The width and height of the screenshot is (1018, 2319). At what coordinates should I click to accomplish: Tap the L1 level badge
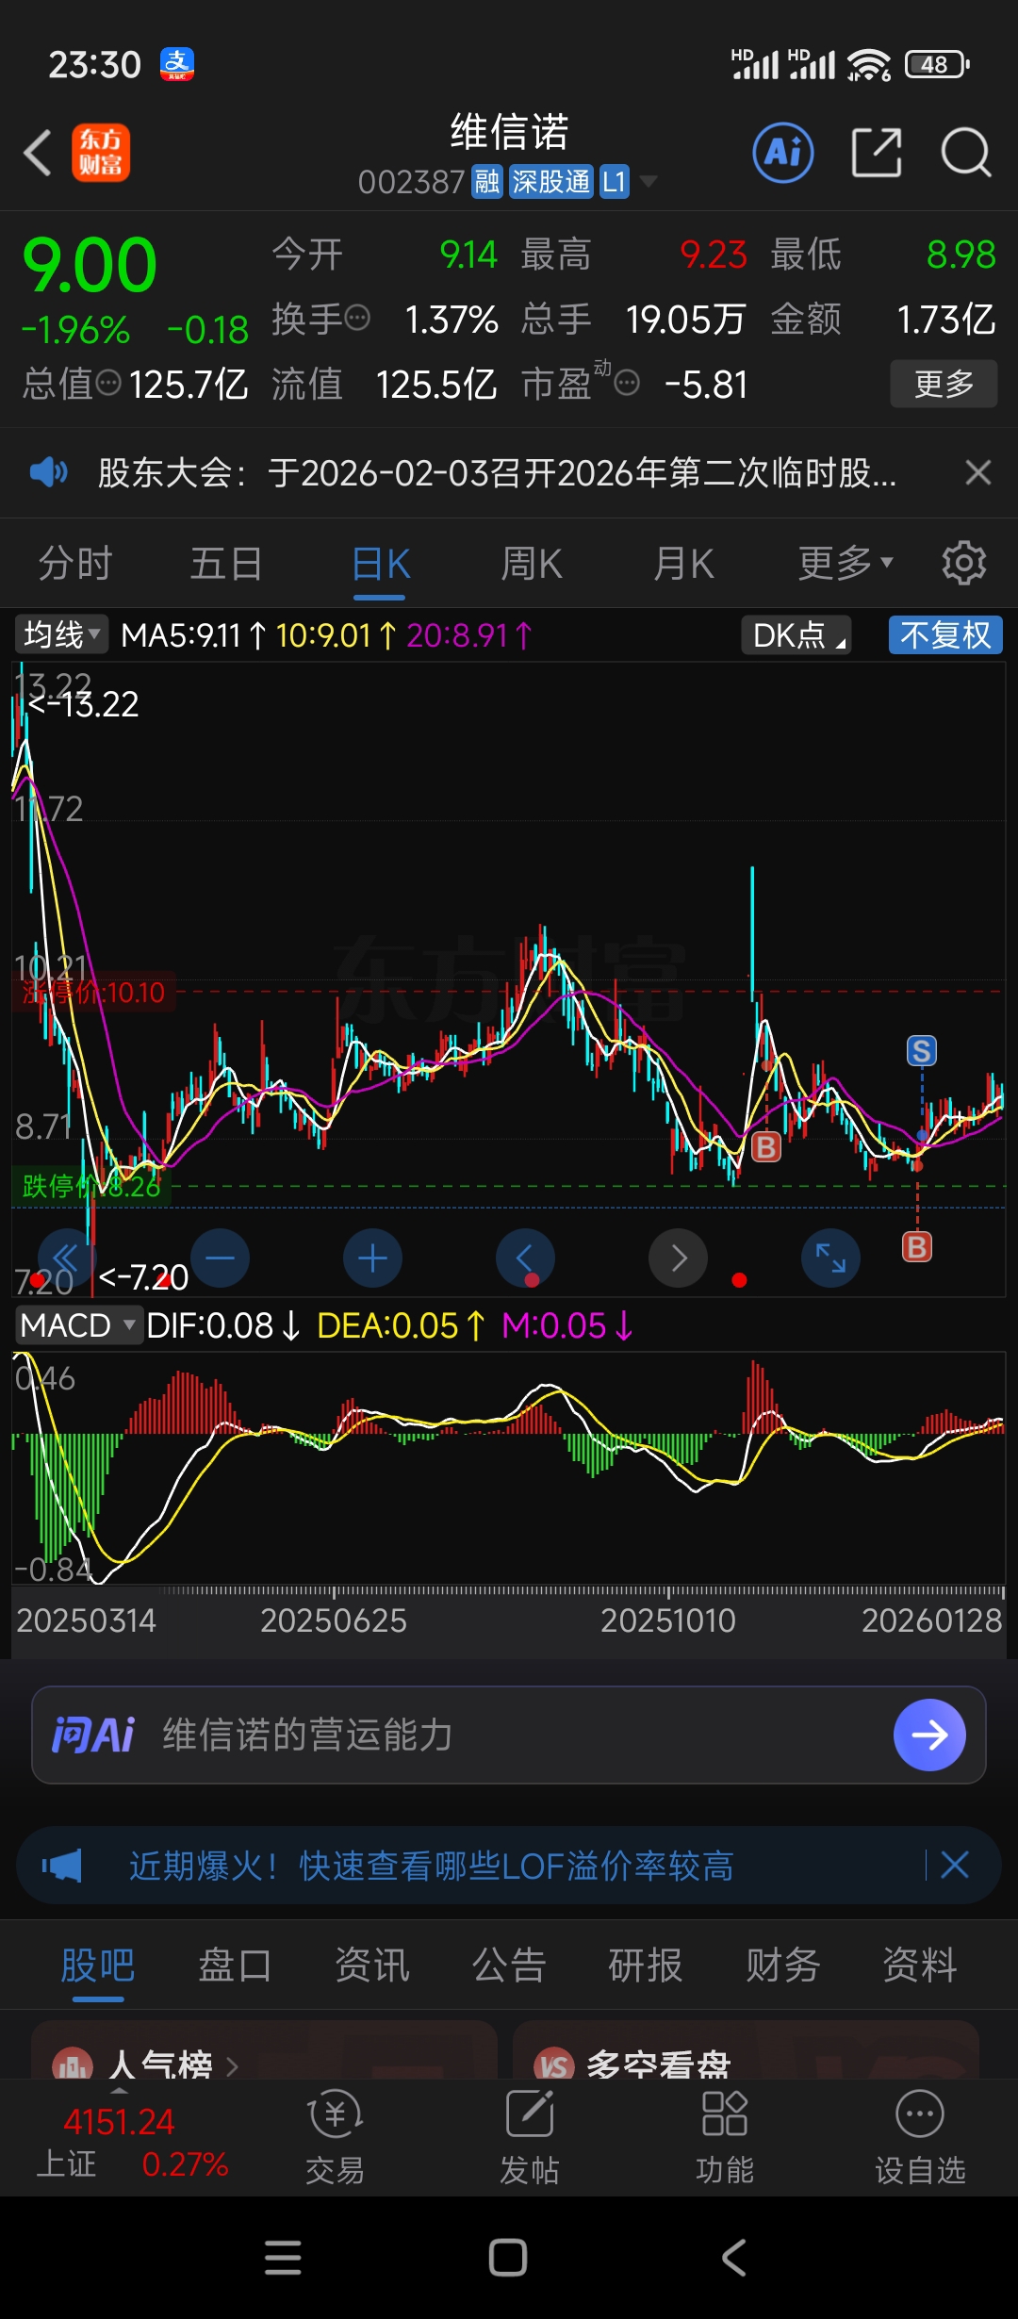(615, 181)
